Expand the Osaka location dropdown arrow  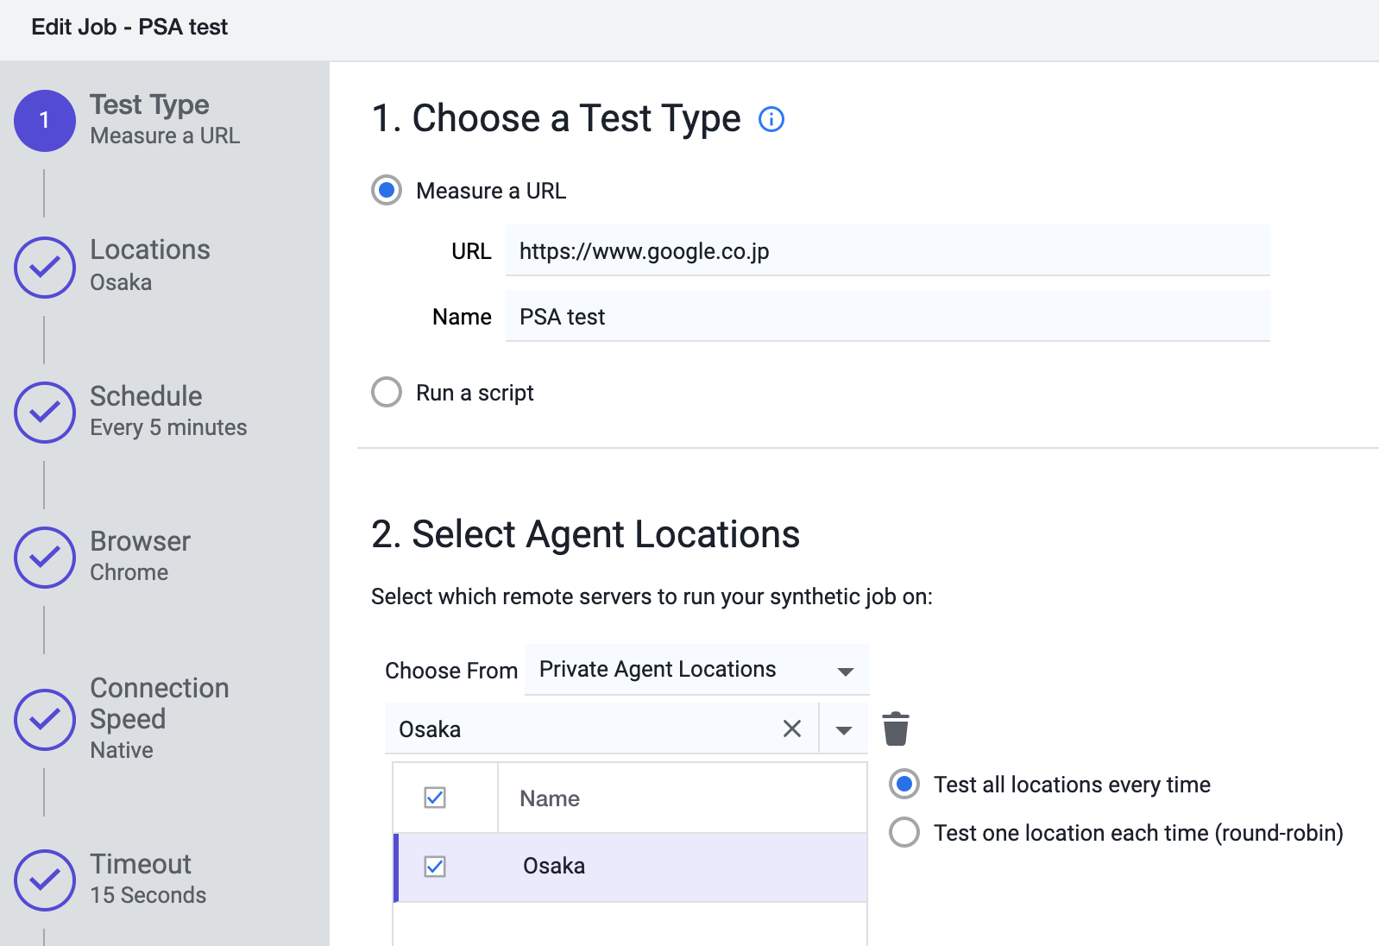(x=844, y=730)
